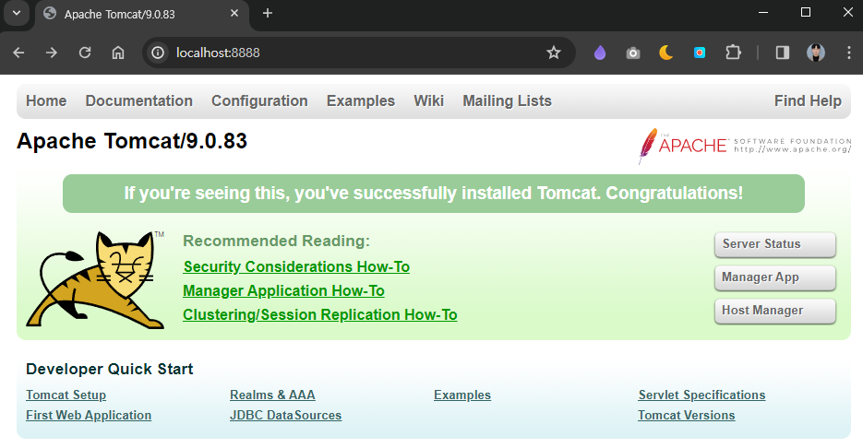Open Examples in the top navigation bar
This screenshot has height=448, width=863.
(x=361, y=101)
